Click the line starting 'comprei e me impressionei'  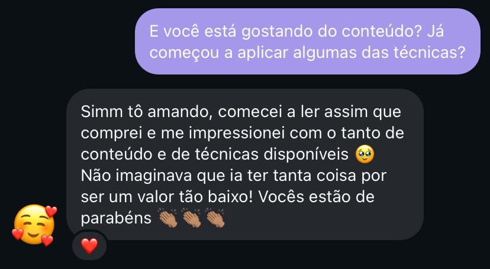243,134
